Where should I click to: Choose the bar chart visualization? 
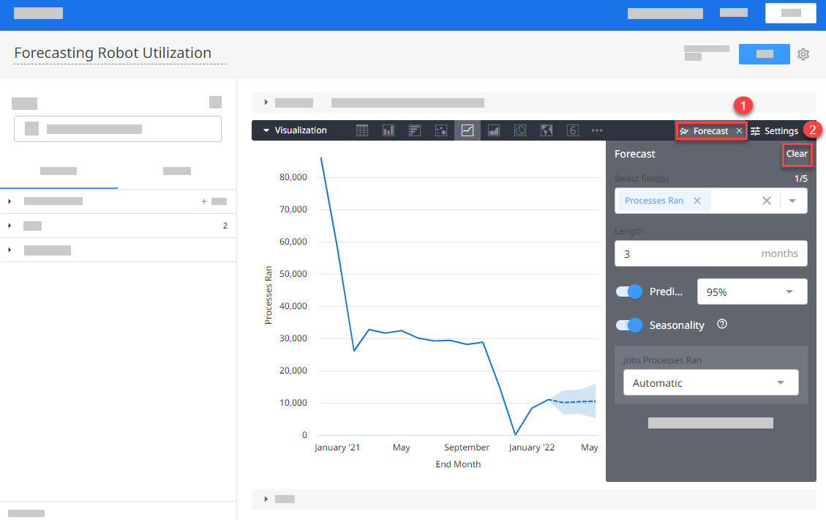[415, 130]
